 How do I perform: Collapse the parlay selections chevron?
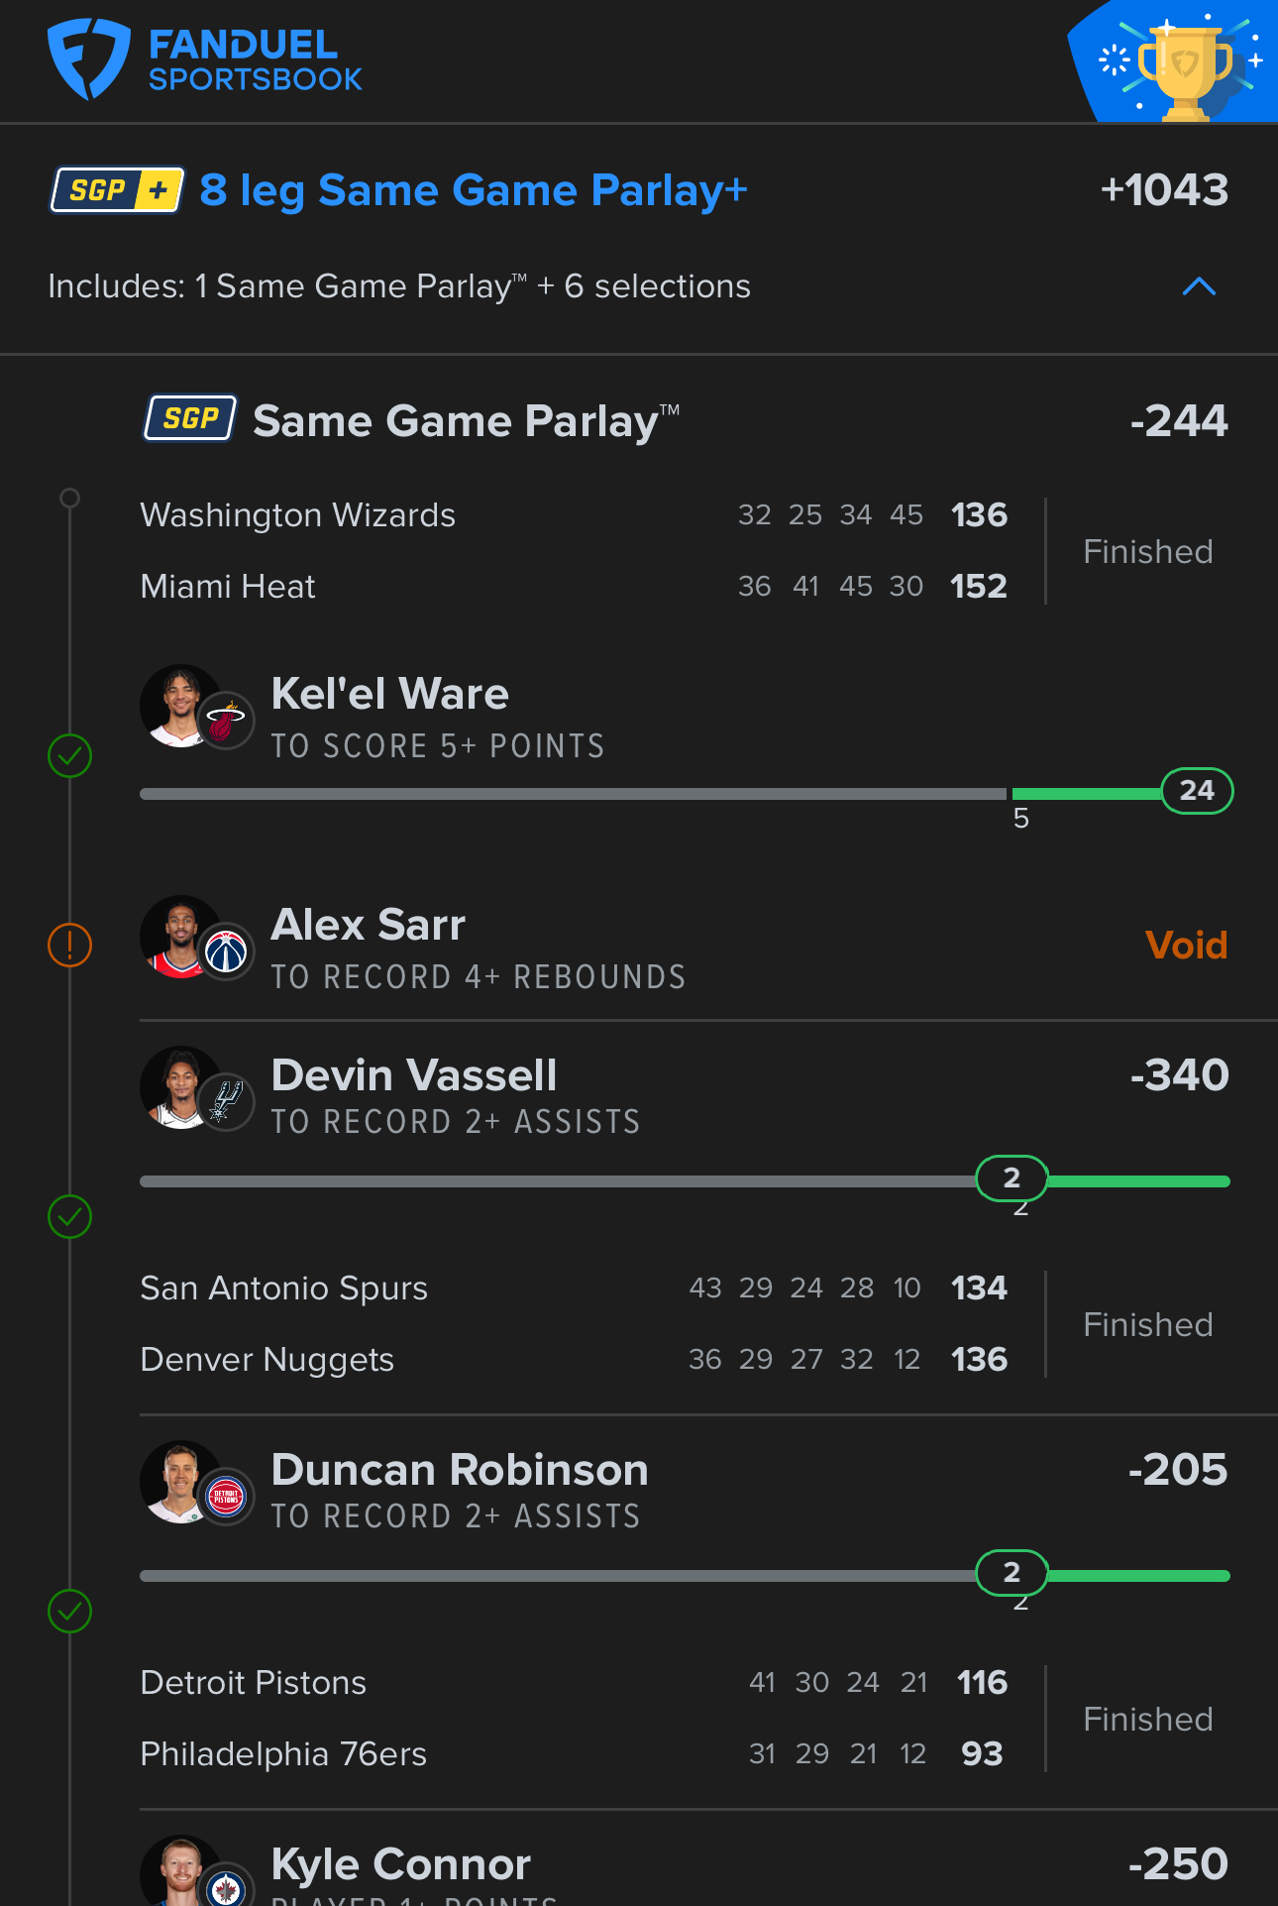pyautogui.click(x=1199, y=287)
